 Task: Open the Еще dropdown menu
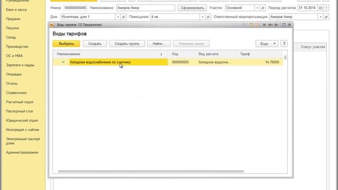tap(267, 44)
